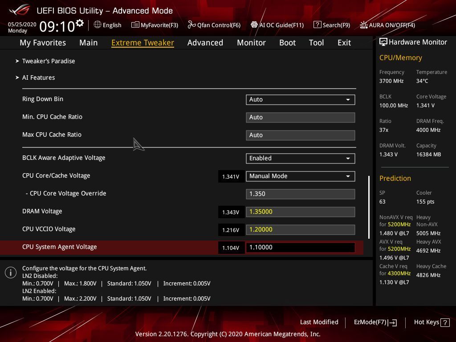The image size is (456, 342).
Task: Open Search(F9) question icon
Action: pos(317,25)
